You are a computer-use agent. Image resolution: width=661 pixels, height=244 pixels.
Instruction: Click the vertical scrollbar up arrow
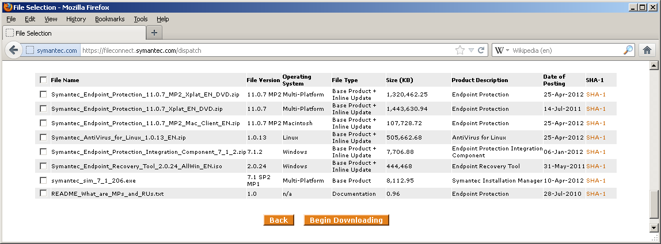pos(654,65)
